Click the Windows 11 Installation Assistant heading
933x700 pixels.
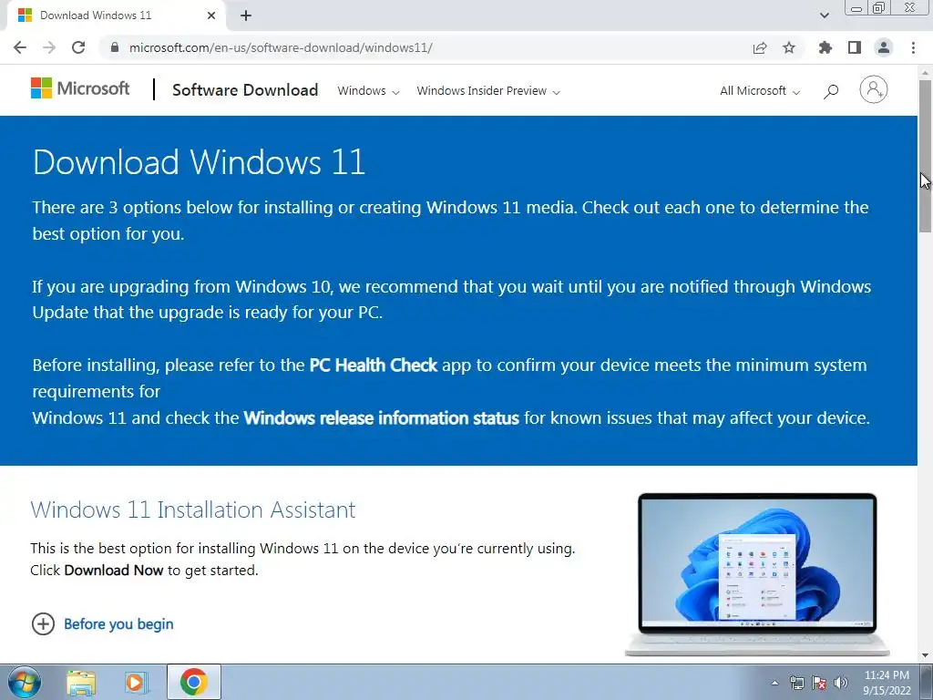tap(193, 510)
